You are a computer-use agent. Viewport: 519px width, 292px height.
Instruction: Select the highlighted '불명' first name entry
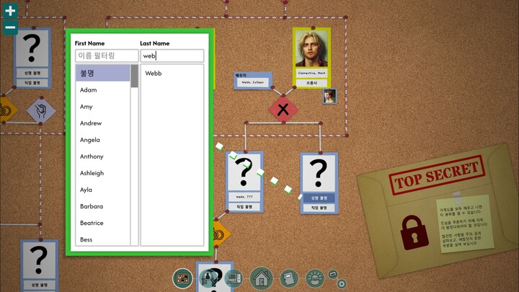click(x=102, y=73)
